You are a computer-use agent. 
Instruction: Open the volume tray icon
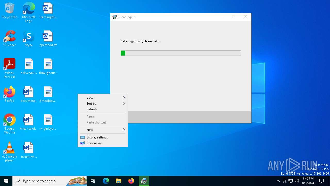(297, 181)
